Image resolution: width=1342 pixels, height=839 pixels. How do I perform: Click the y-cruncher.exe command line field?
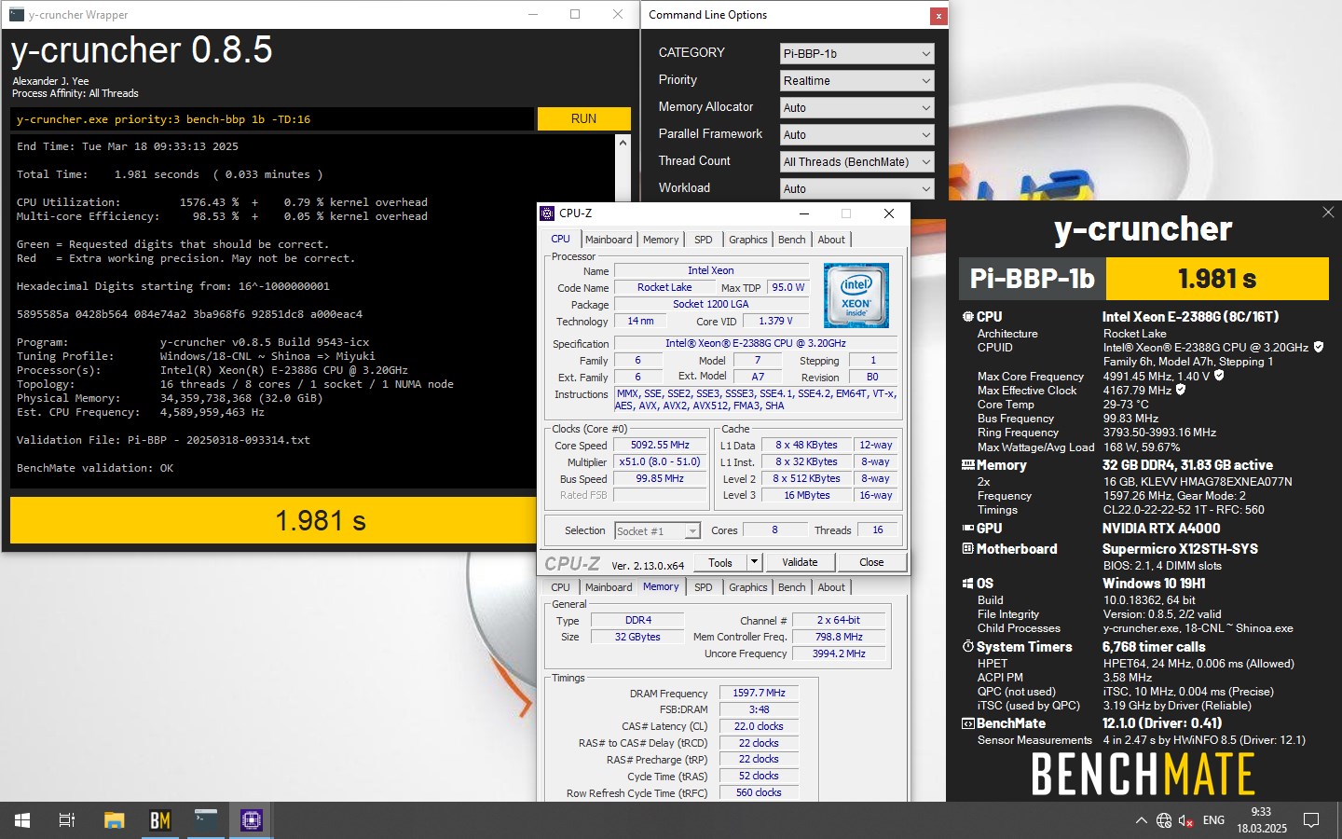pyautogui.click(x=272, y=119)
